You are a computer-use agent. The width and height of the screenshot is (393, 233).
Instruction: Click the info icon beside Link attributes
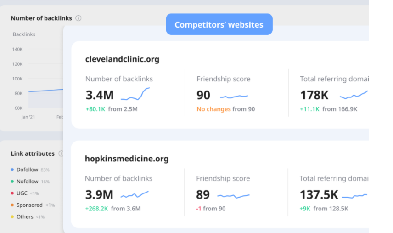point(61,153)
